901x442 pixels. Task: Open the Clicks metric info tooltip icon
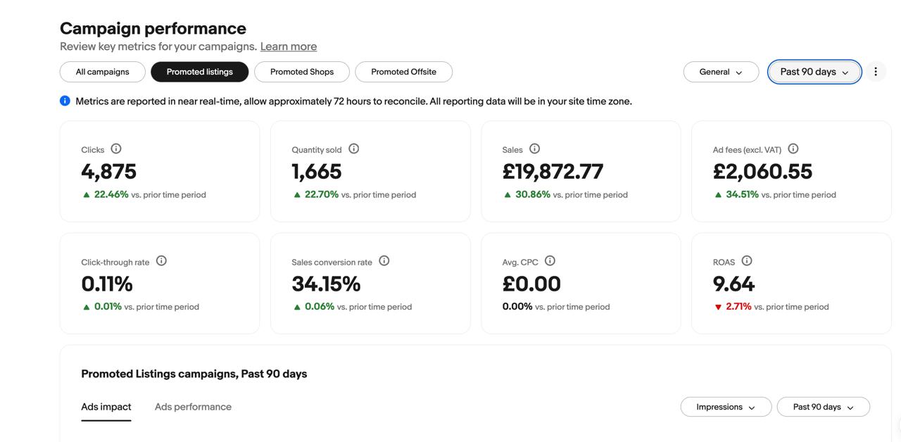tap(116, 149)
